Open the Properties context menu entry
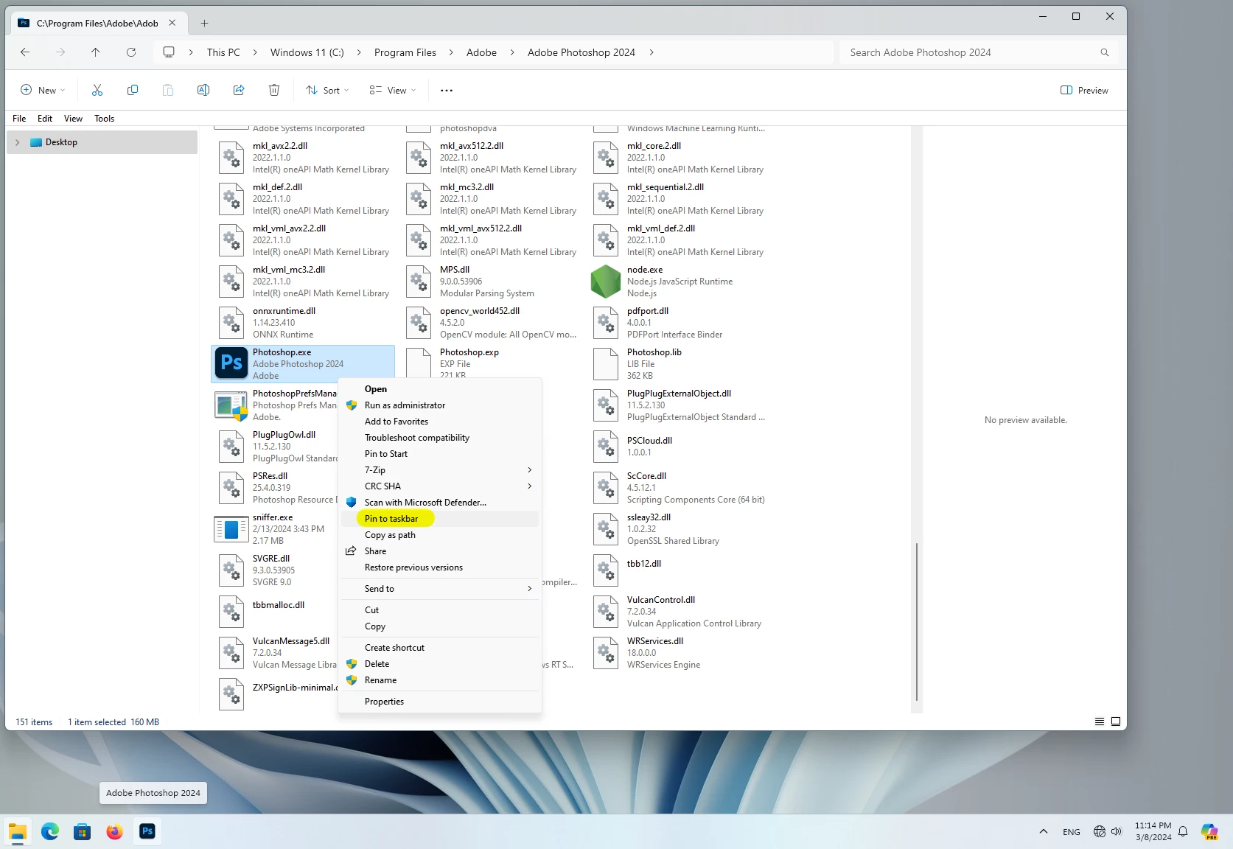 [440, 702]
